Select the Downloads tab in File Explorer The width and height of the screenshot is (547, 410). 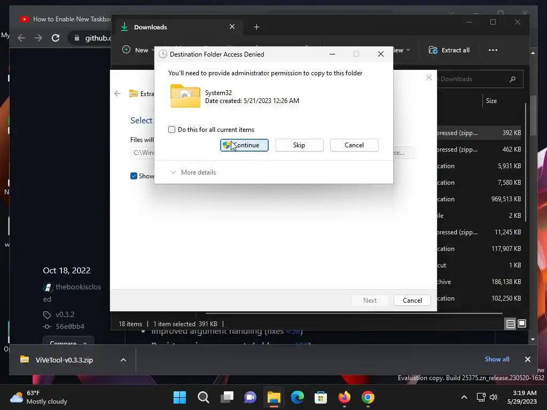[x=178, y=27]
